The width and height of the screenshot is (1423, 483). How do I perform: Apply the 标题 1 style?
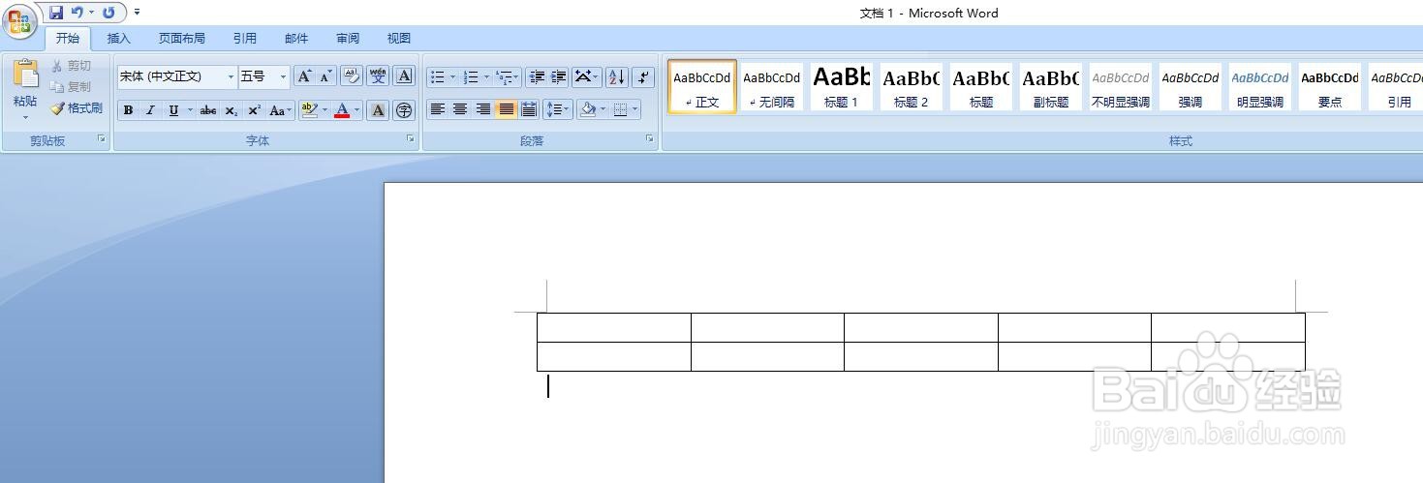(842, 86)
